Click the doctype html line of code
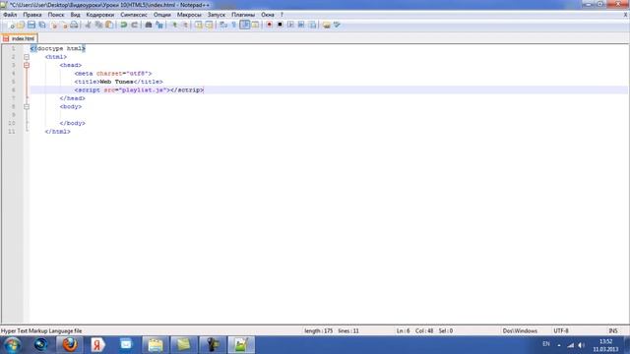 58,48
